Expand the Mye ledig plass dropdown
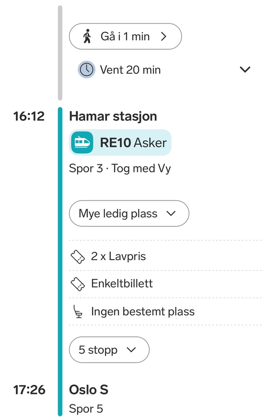Screen dimensions: 276x417 pos(129,214)
